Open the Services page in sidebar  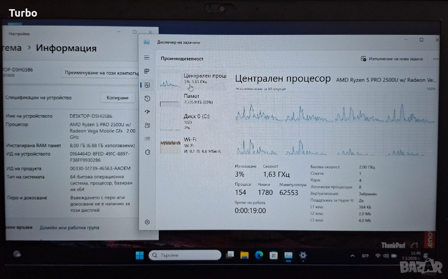click(x=147, y=152)
